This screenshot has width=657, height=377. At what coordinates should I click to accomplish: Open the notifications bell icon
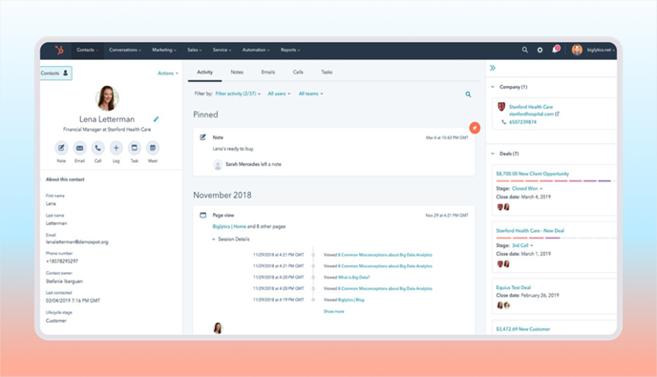[x=555, y=50]
